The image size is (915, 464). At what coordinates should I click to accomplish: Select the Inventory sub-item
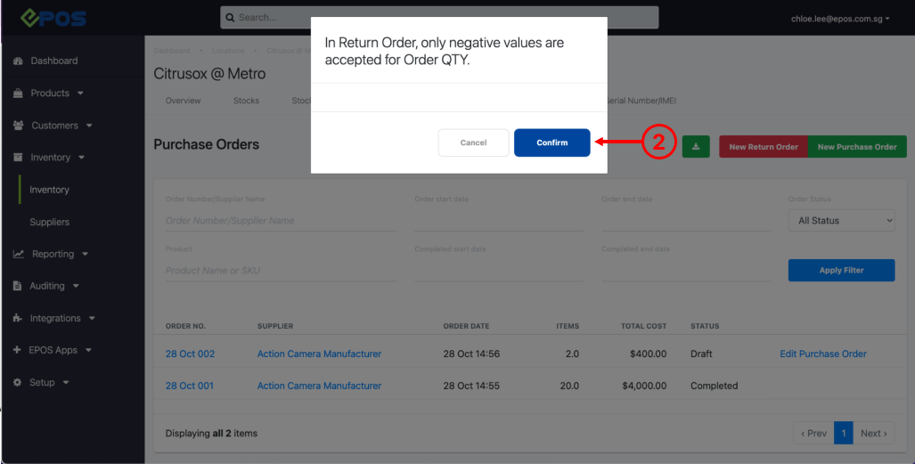(x=49, y=190)
